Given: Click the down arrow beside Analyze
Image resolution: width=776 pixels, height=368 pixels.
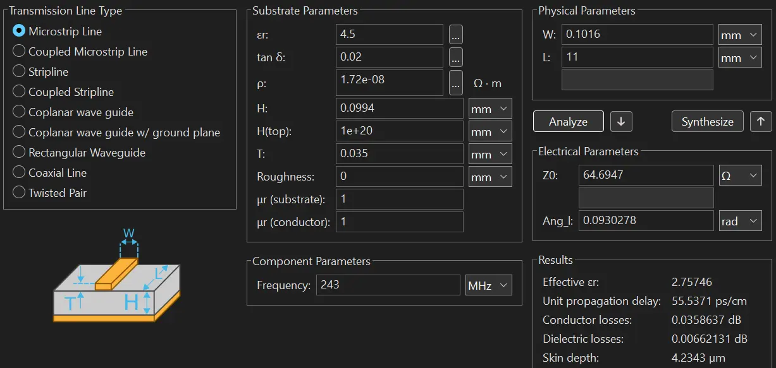Looking at the screenshot, I should (621, 122).
